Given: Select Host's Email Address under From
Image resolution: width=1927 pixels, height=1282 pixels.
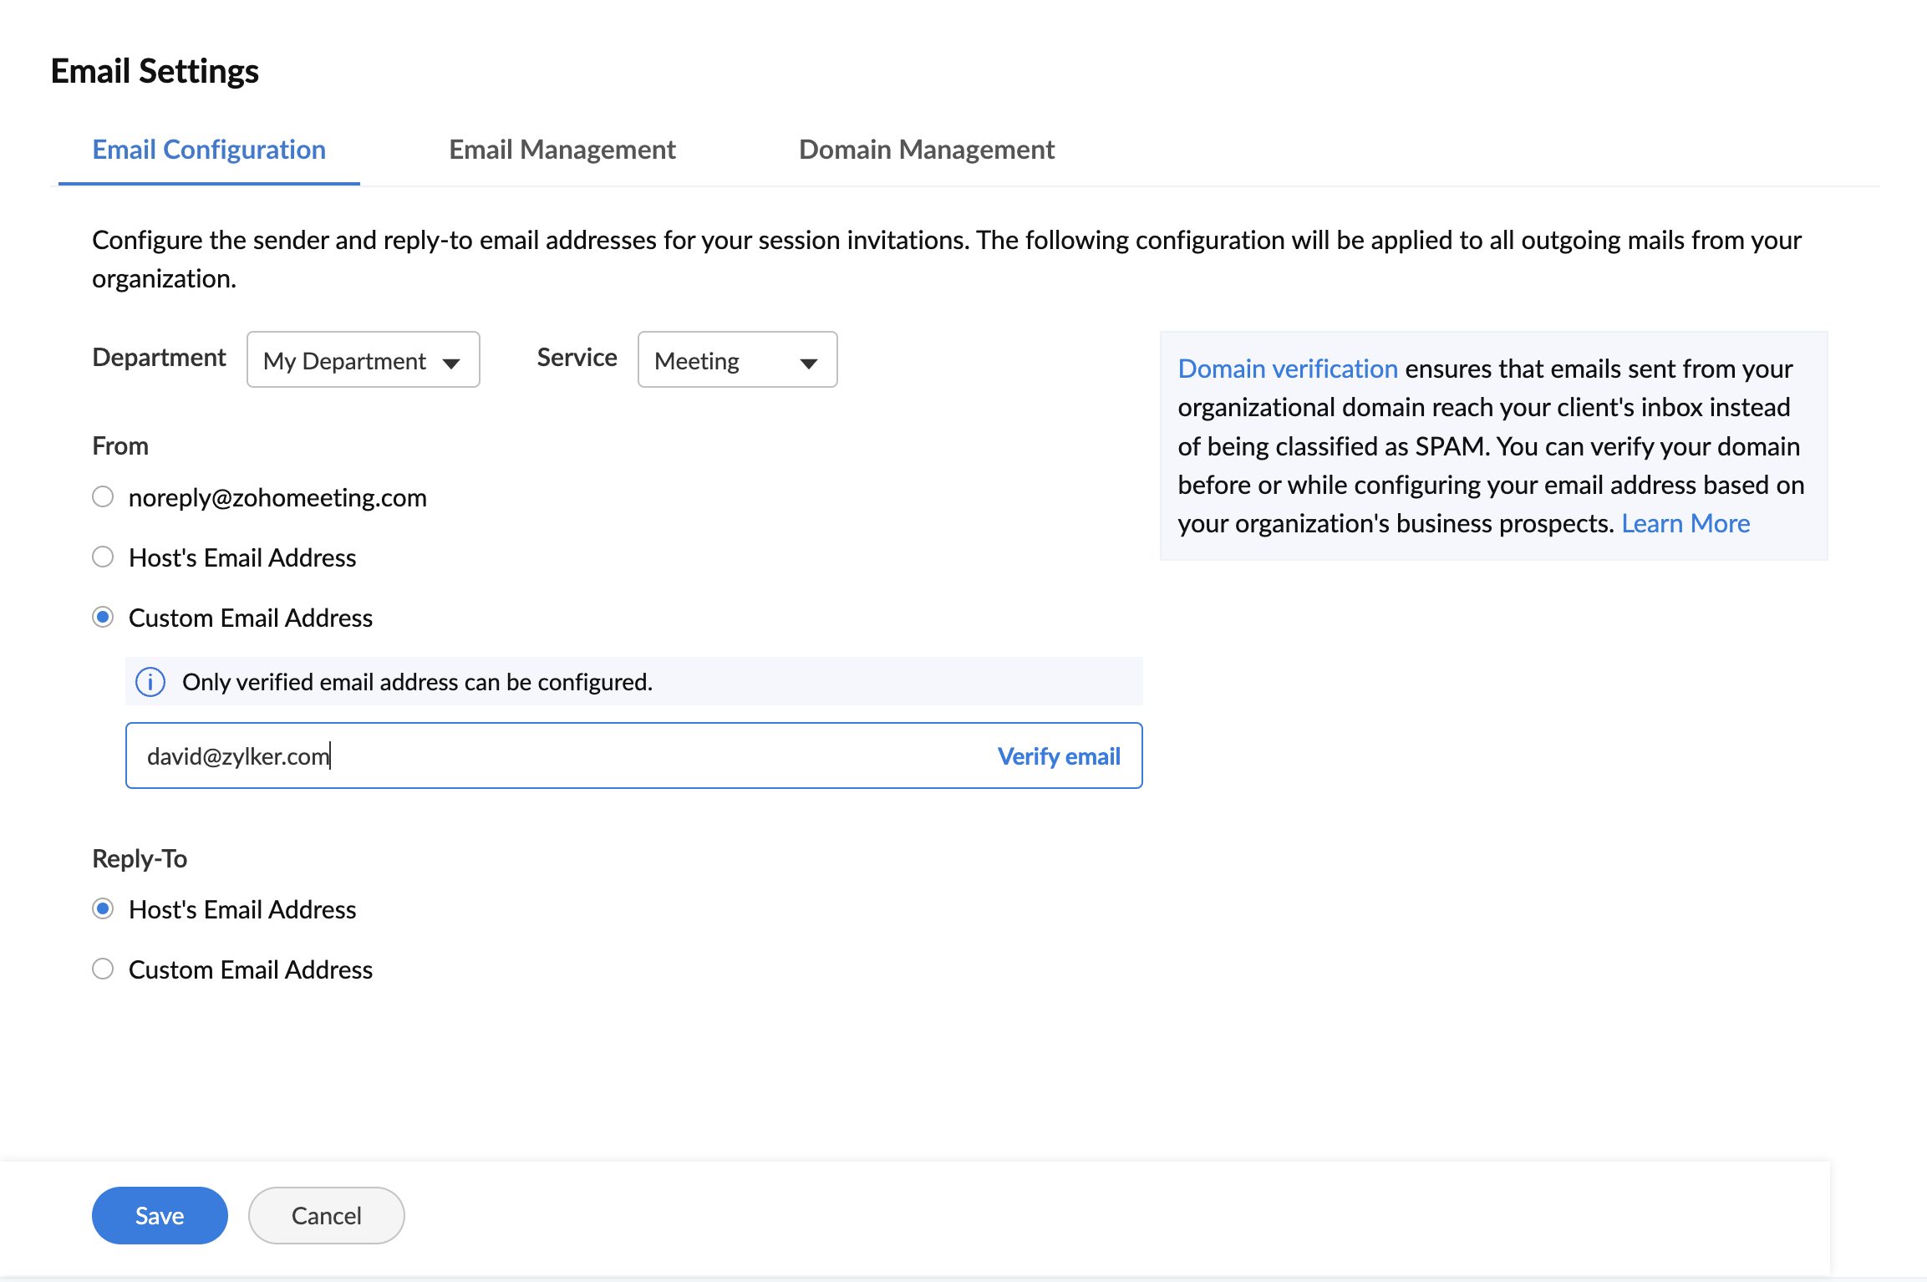Looking at the screenshot, I should (103, 557).
